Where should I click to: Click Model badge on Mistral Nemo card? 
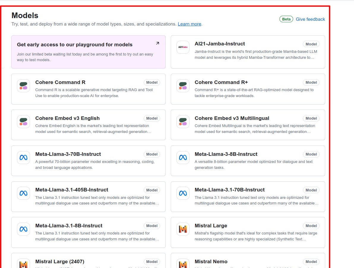pyautogui.click(x=311, y=262)
